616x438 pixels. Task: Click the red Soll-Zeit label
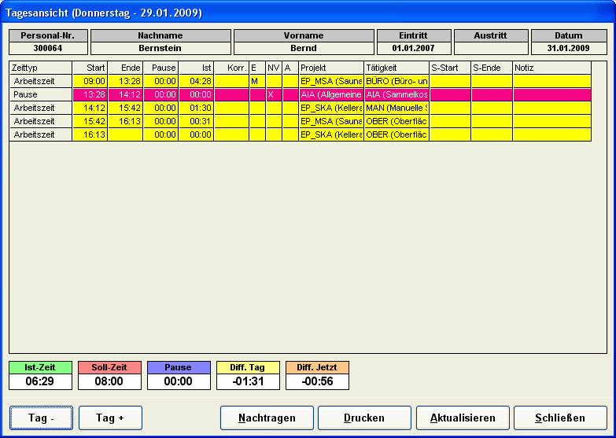pyautogui.click(x=109, y=367)
